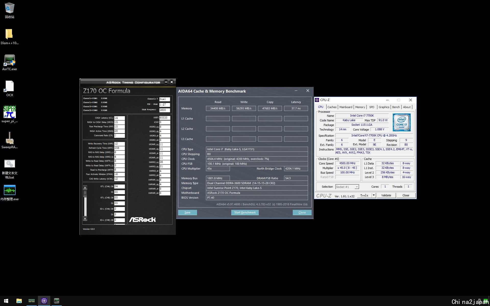Screen dimensions: 490x306
Task: Open the SPD tab in CPU-Z
Action: coord(372,107)
